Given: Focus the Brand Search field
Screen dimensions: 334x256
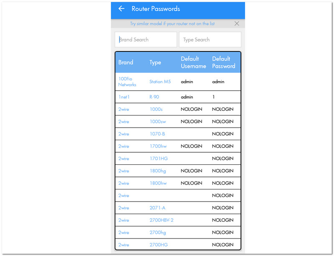Looking at the screenshot, I should coord(146,39).
